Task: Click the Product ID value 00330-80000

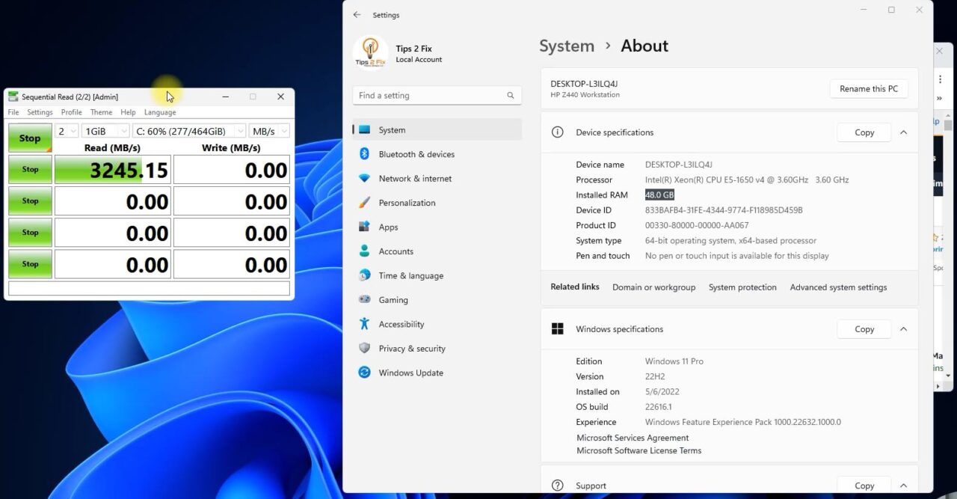Action: click(x=697, y=225)
